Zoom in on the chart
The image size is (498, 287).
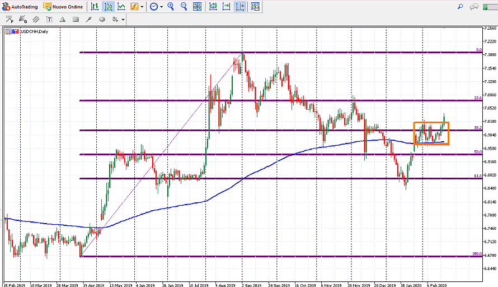point(171,7)
